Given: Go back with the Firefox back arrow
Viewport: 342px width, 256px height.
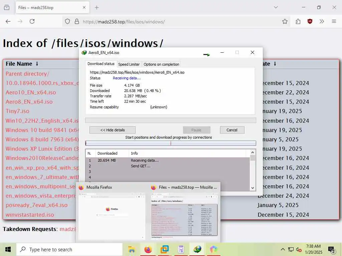Looking at the screenshot, I should tap(8, 21).
